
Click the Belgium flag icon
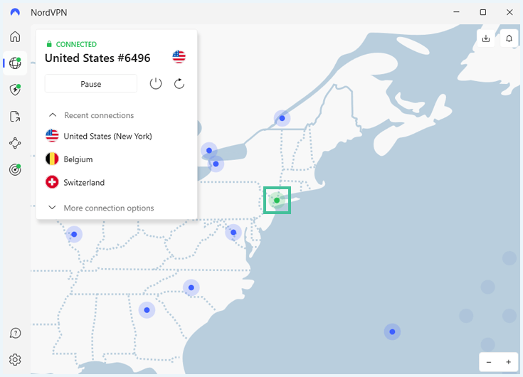pyautogui.click(x=52, y=159)
